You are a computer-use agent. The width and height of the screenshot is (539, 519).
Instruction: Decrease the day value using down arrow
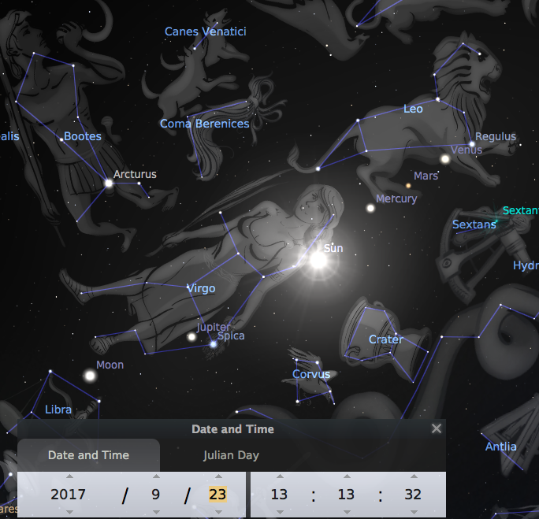click(217, 513)
